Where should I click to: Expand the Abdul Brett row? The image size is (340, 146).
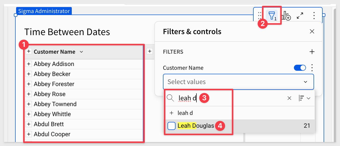[29, 124]
